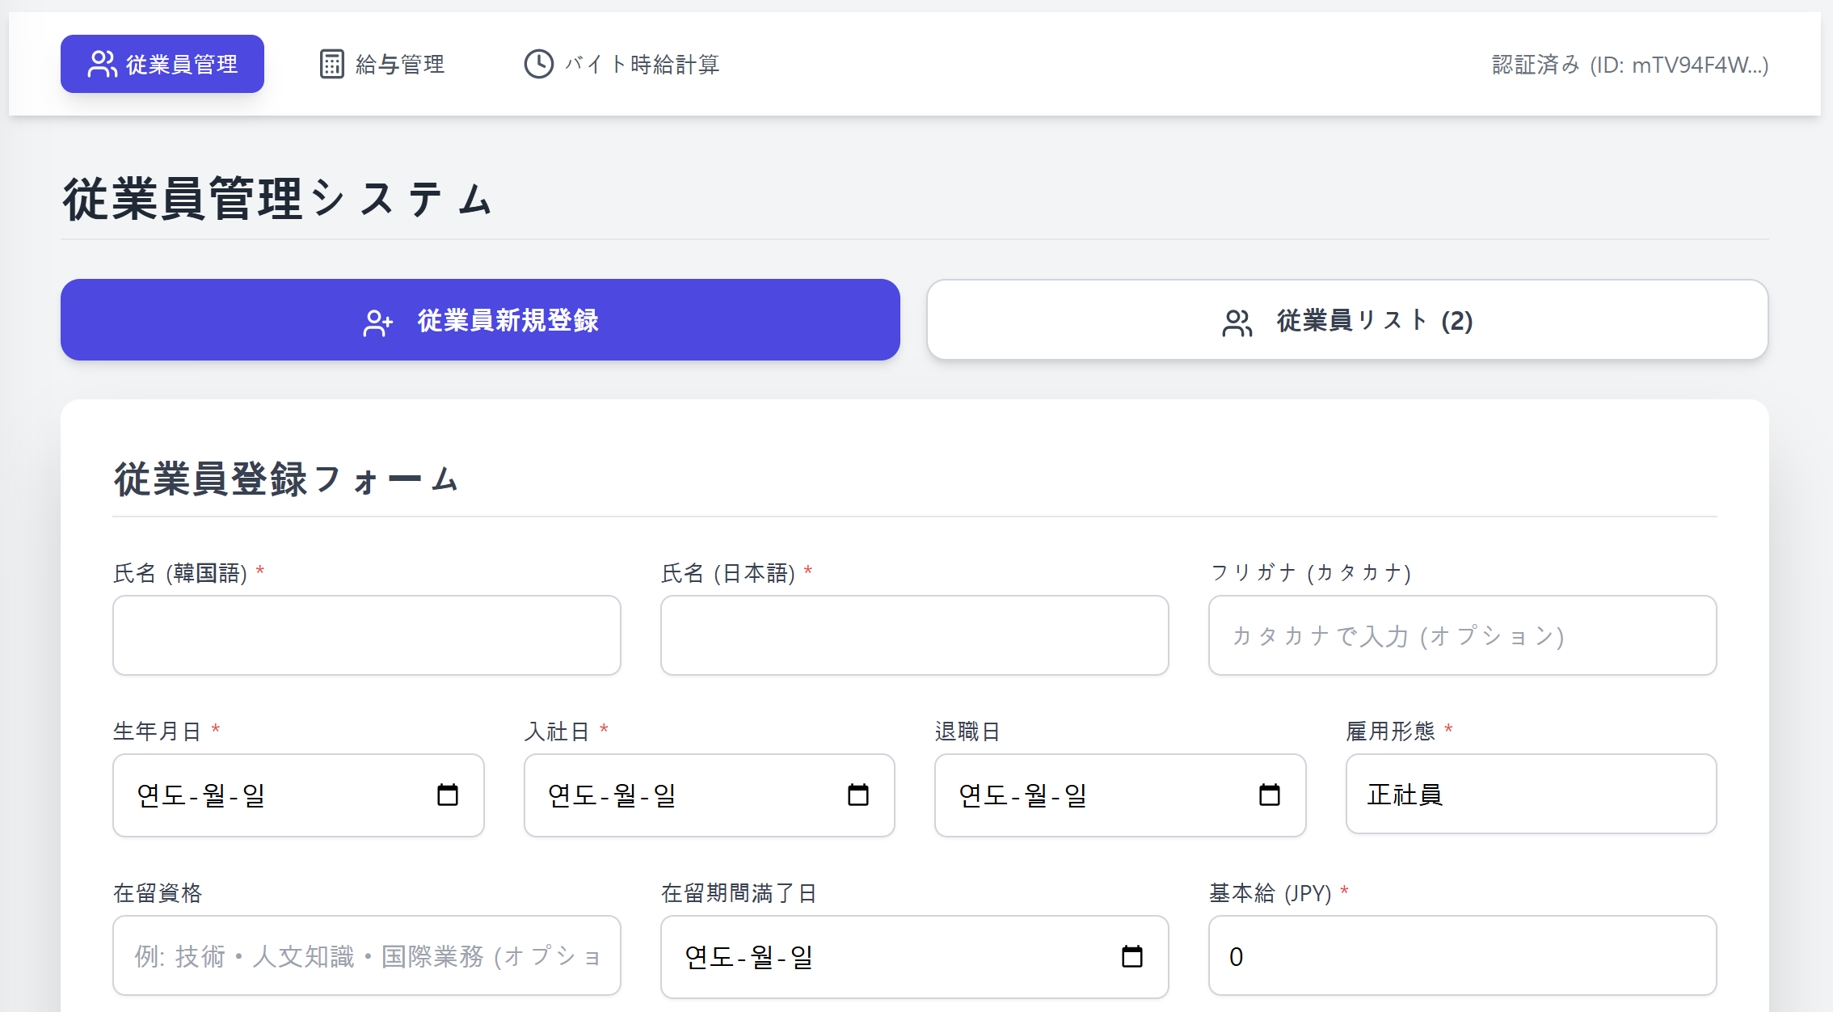The image size is (1833, 1012).
Task: Open the 給与管理 menu item
Action: (x=380, y=64)
